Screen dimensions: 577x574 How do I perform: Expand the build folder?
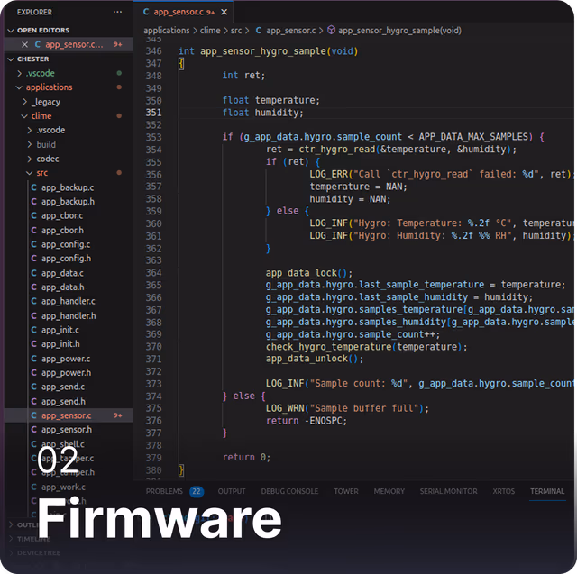pyautogui.click(x=46, y=144)
